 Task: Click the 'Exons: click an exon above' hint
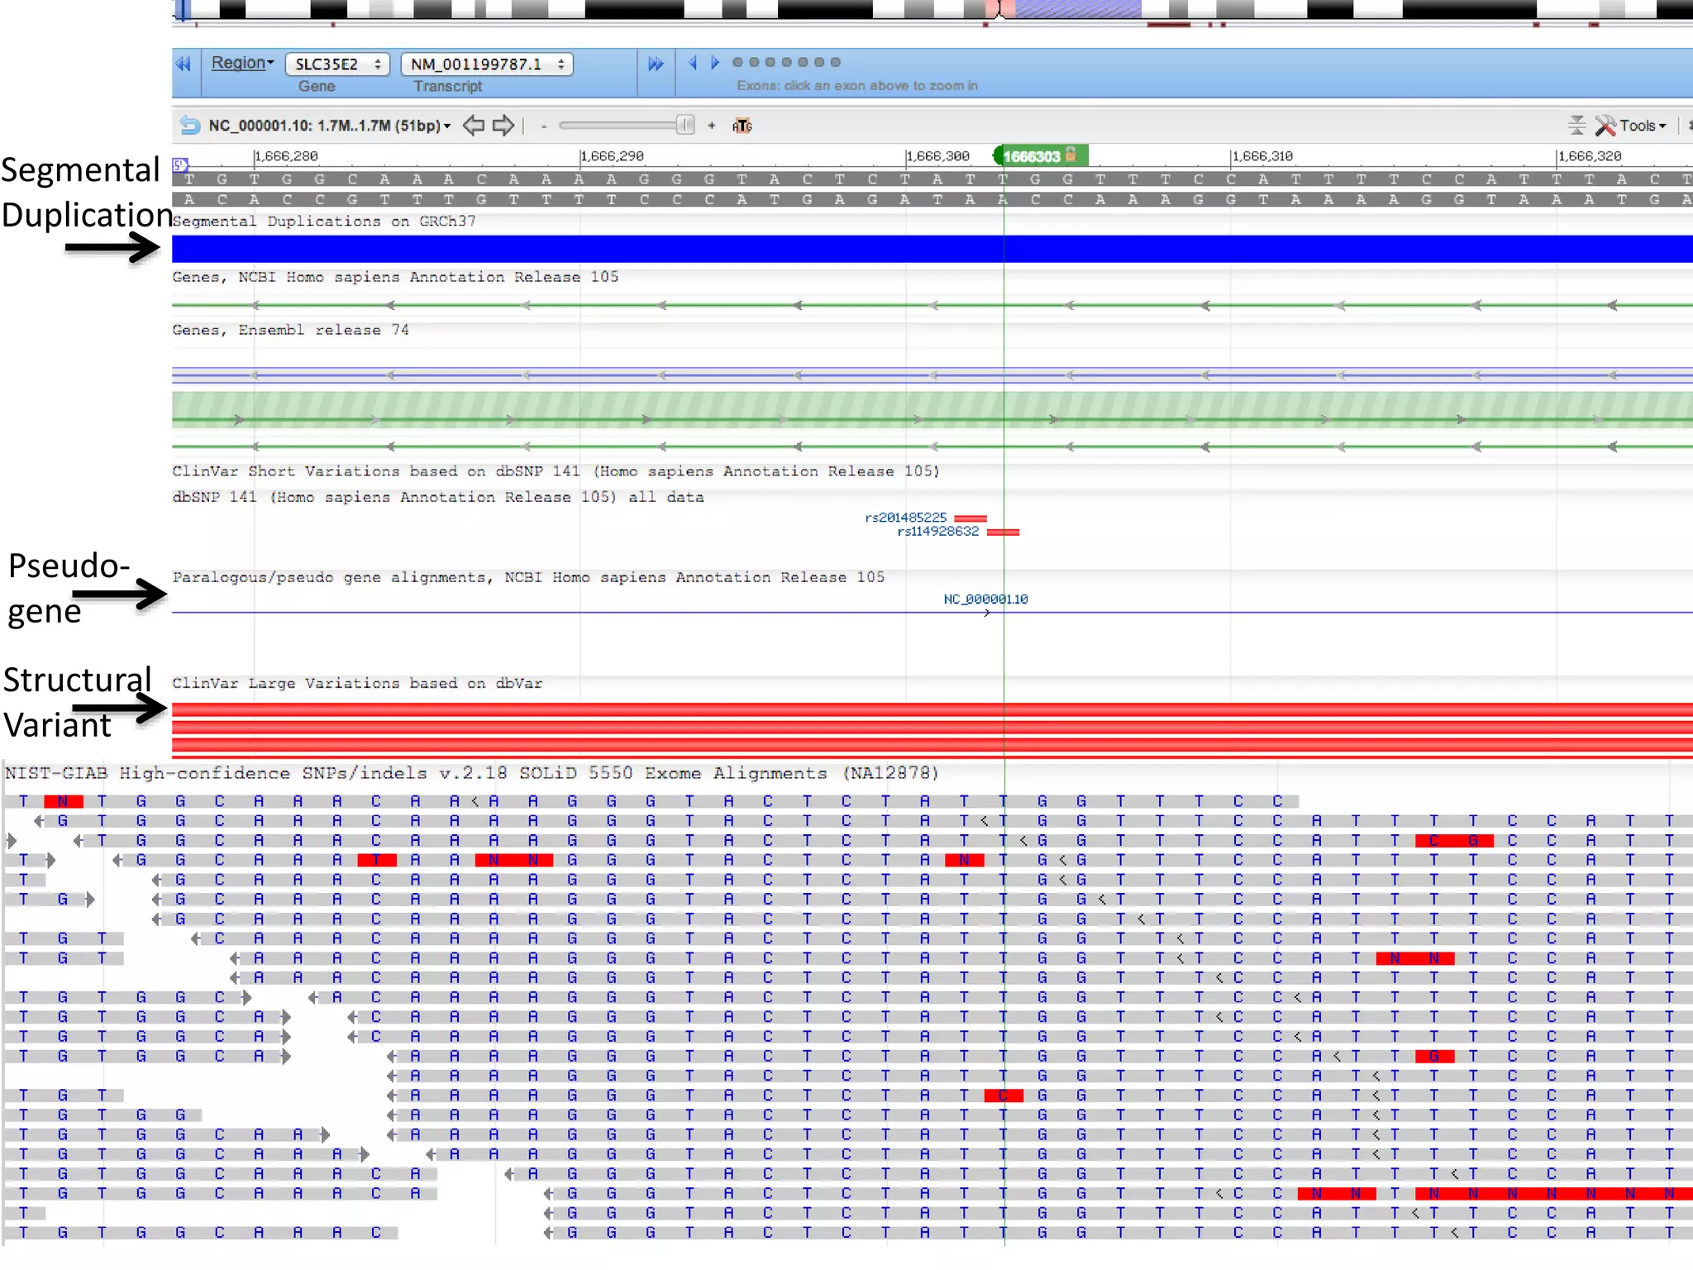pyautogui.click(x=857, y=85)
